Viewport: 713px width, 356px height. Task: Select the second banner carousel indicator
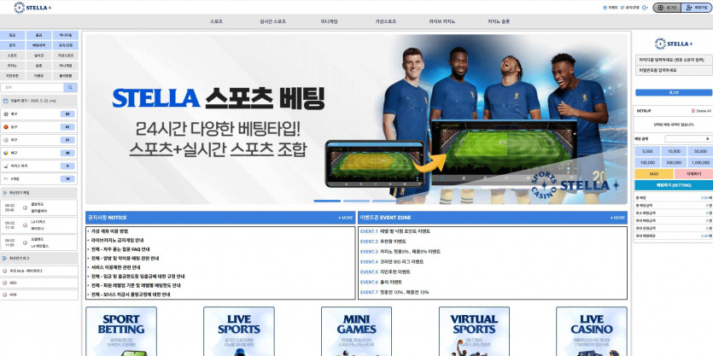357,201
